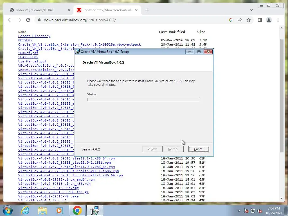Screen dimensions: 288x216
Task: Download Extension_Pack-4.0.2-69518a.vbox-extpack link
Action: [x=80, y=44]
